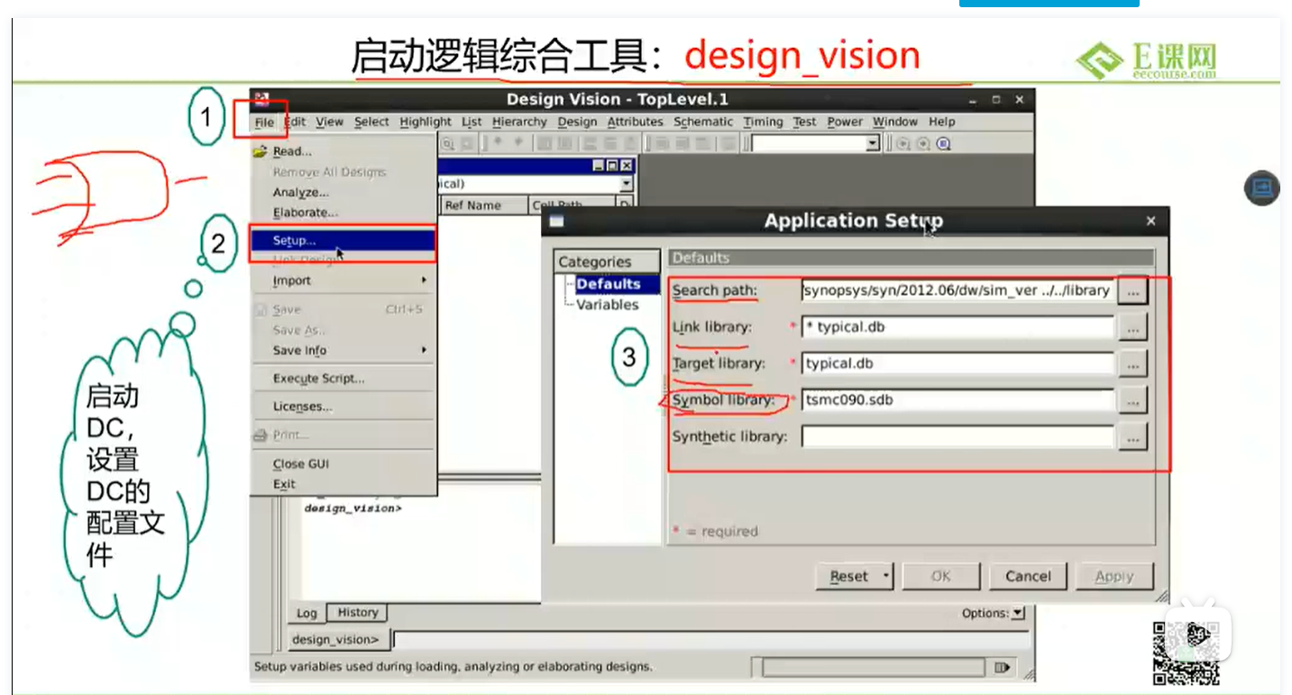Open the Hierarchy menu
The image size is (1292, 695).
coord(519,122)
